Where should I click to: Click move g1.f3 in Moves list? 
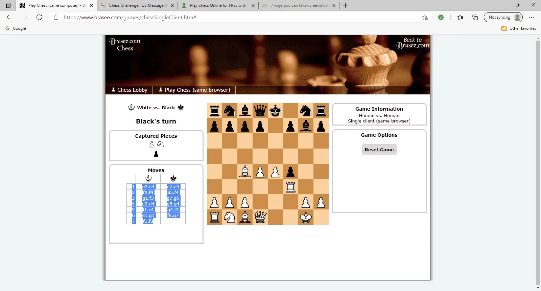pos(148,198)
